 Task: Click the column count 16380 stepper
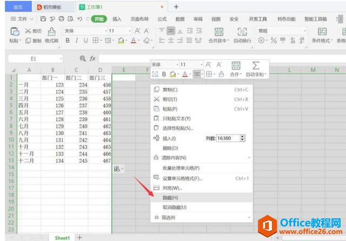242,138
